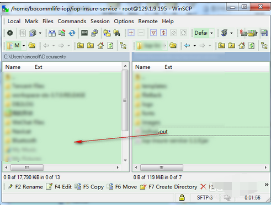Click the New Session icon
This screenshot has width=271, height=205.
(243, 33)
